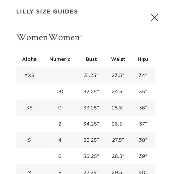Select the Alpha column header
This screenshot has width=174, height=174.
point(29,59)
